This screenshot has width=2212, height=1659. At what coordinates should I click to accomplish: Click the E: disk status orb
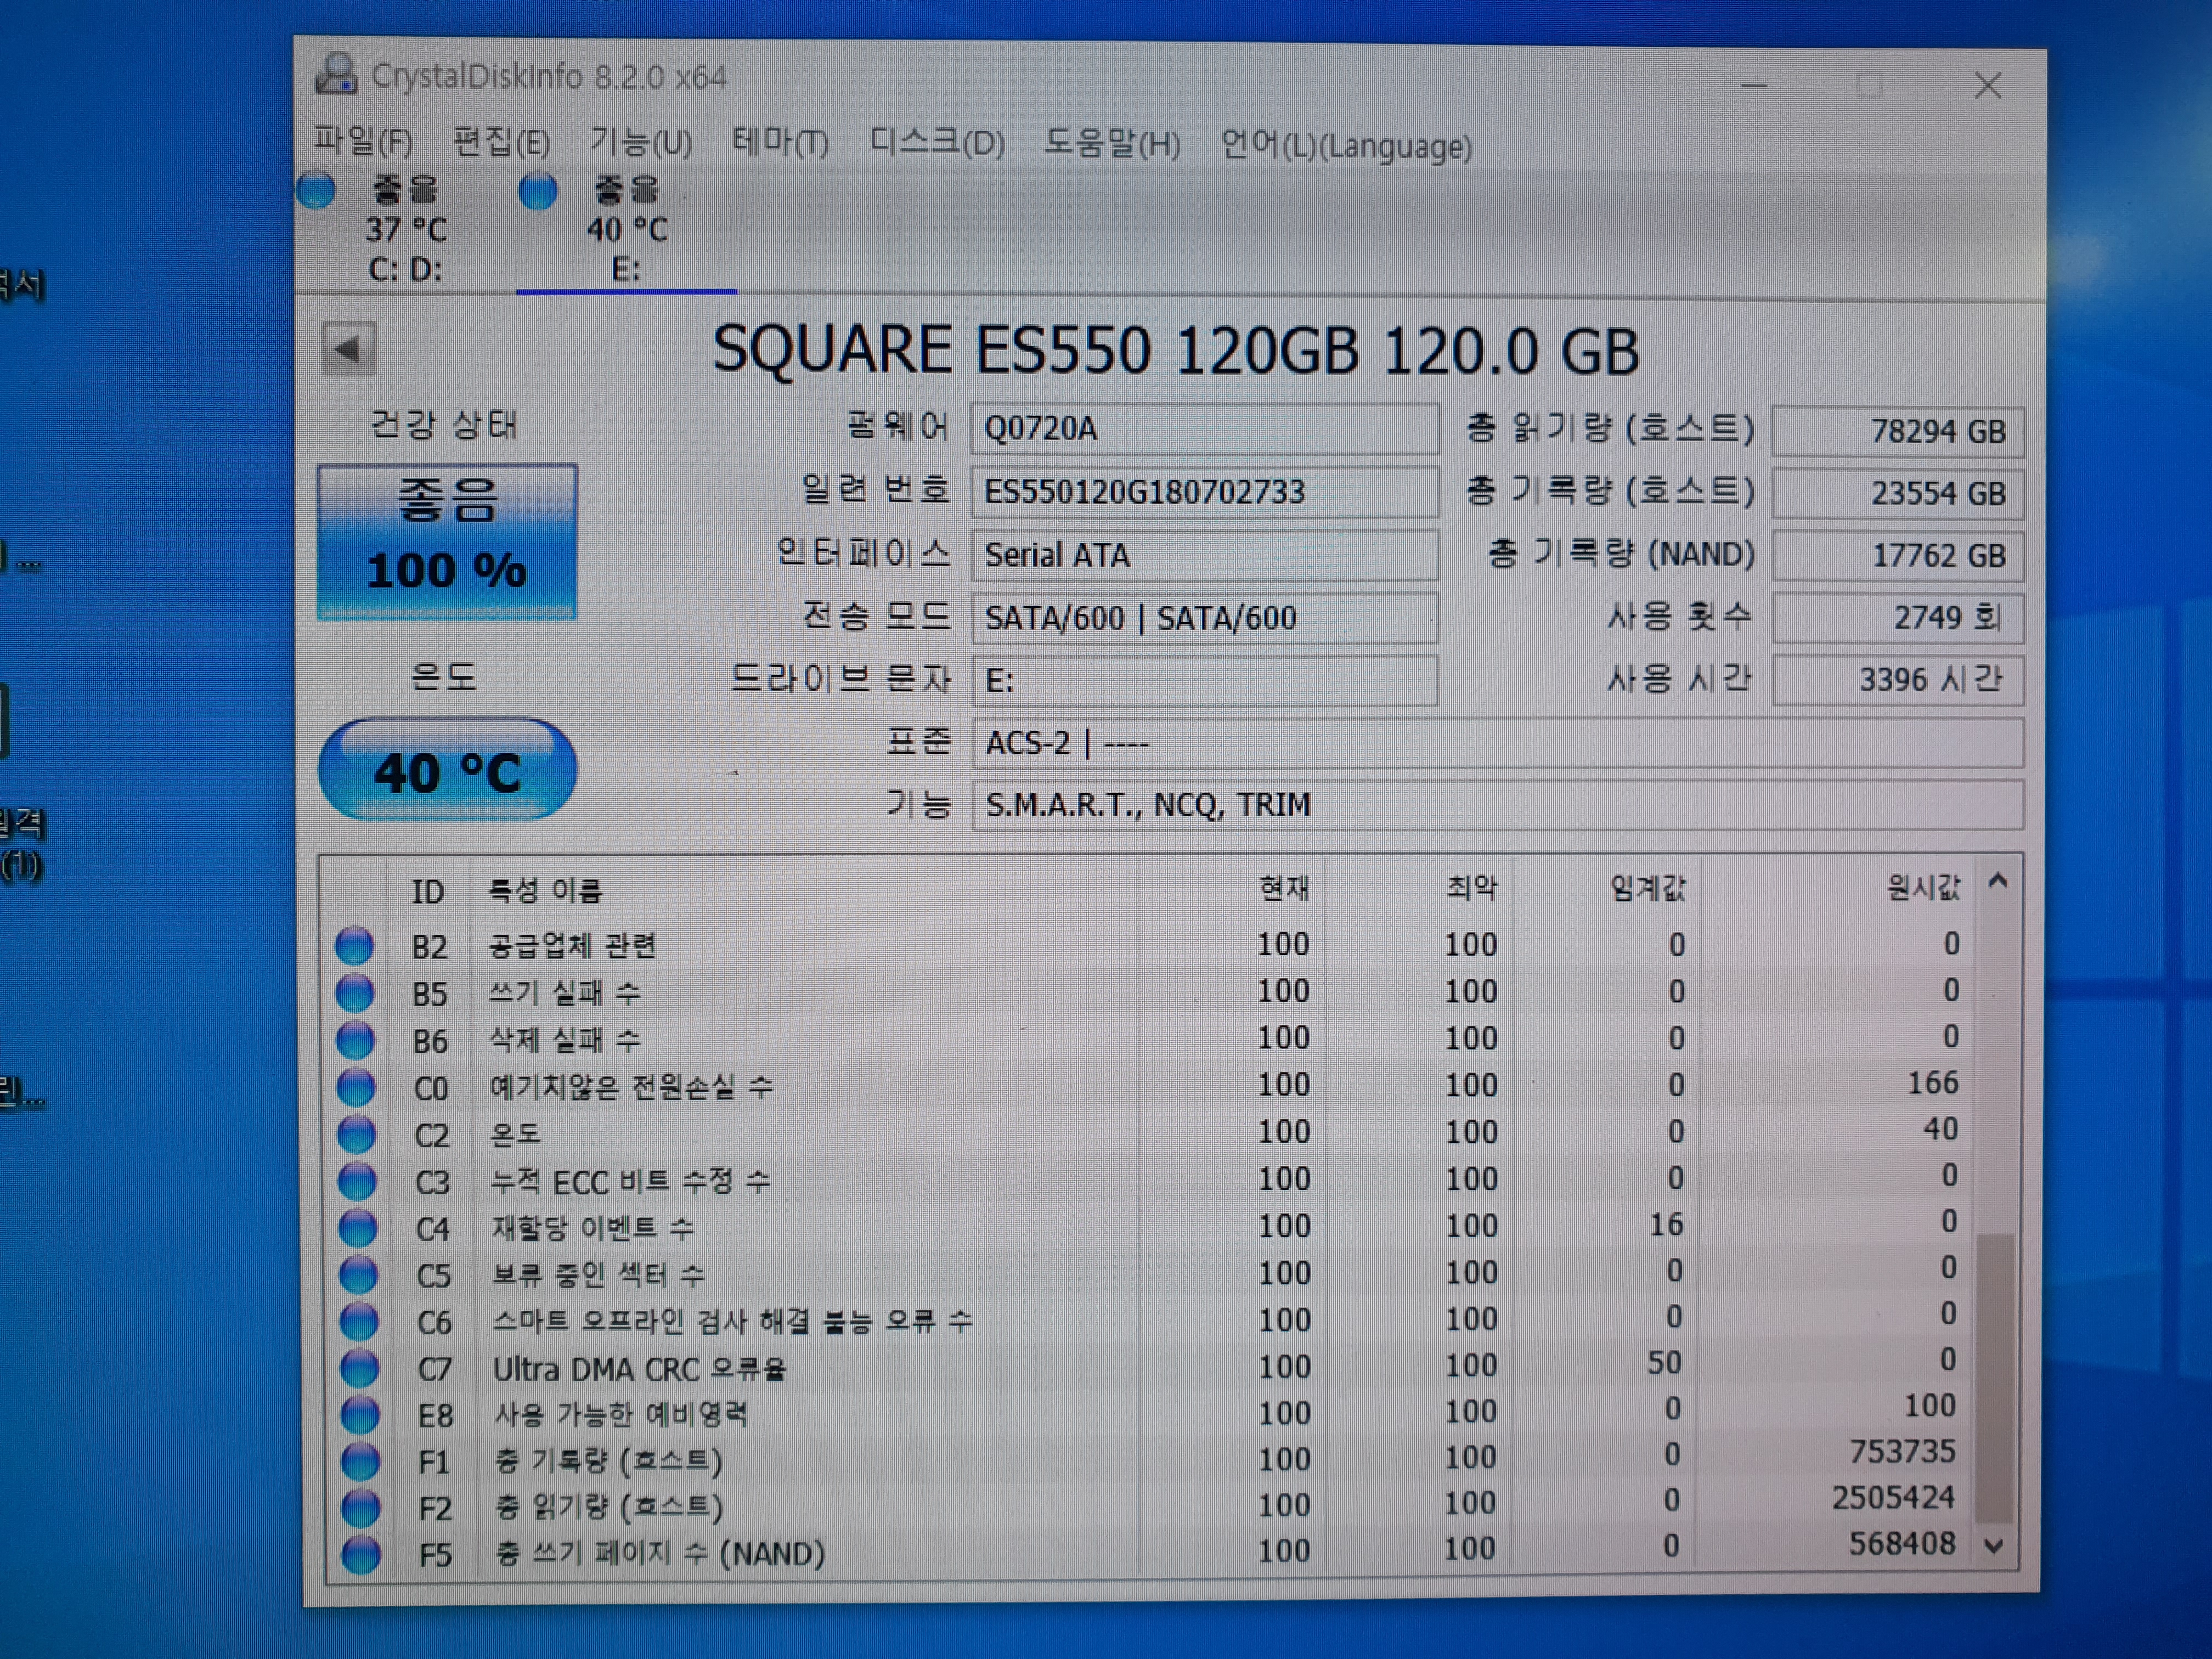pos(538,191)
